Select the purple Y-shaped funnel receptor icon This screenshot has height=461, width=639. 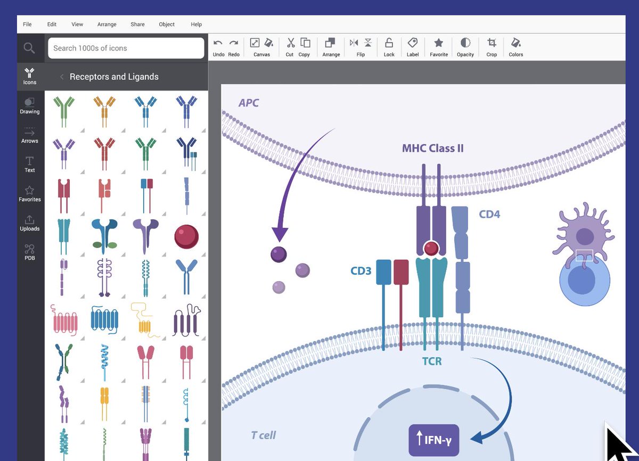pyautogui.click(x=145, y=236)
